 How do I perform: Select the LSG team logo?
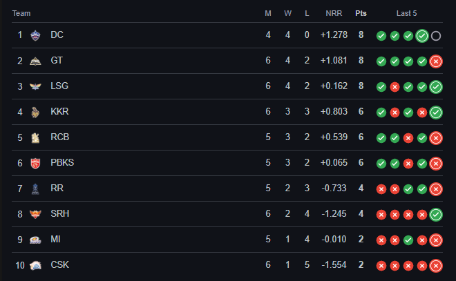35,86
